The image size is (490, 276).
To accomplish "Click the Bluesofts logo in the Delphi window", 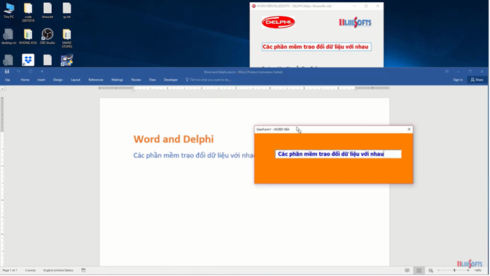I will 355,22.
